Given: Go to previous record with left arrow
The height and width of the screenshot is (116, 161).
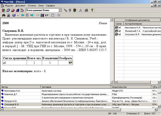Looking at the screenshot, I should (x=23, y=15).
